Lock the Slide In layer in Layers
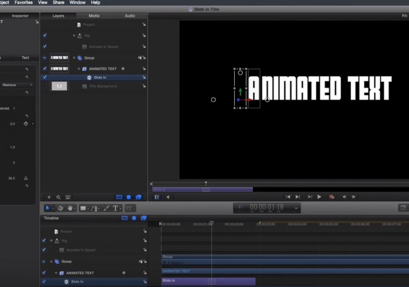The image size is (409, 287). [144, 77]
